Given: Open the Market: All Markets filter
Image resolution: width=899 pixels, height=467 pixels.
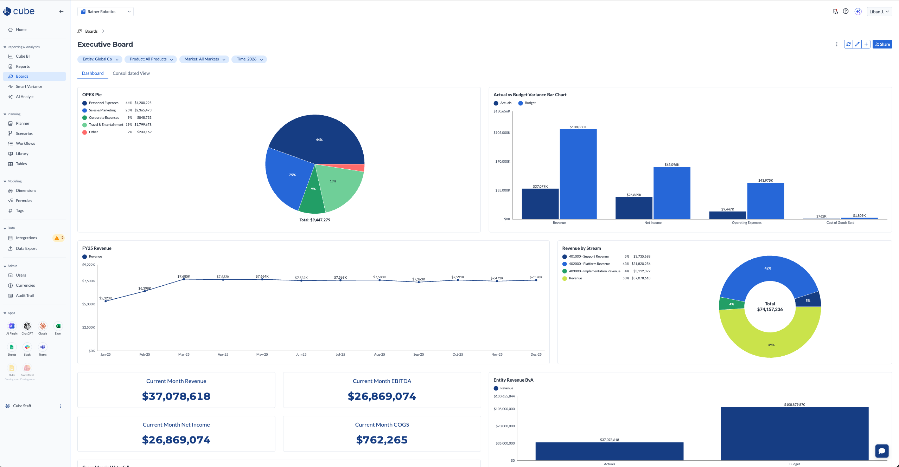Looking at the screenshot, I should click(x=204, y=59).
